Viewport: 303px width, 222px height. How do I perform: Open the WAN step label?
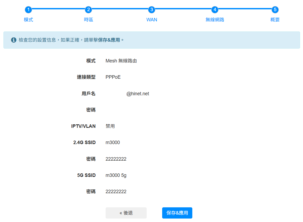point(151,19)
